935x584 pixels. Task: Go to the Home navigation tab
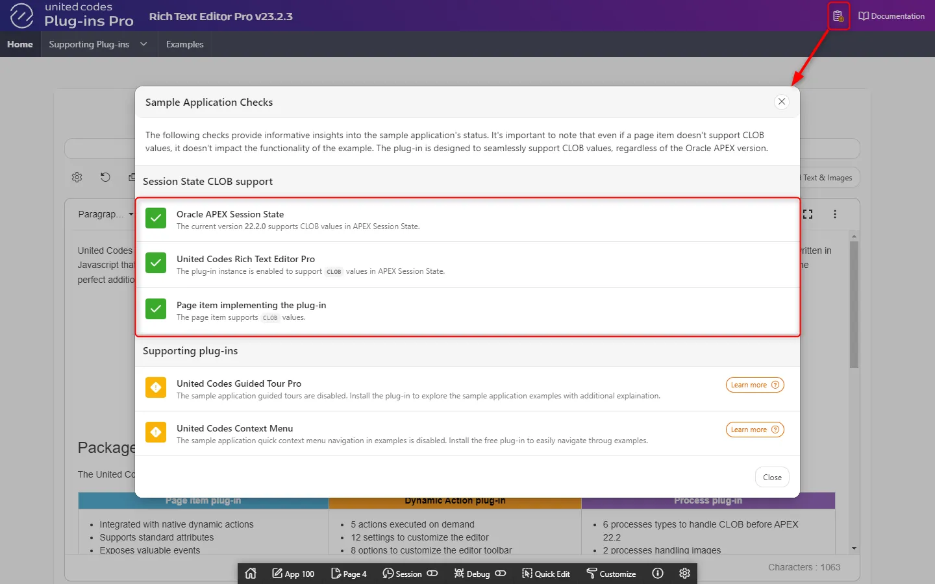tap(20, 44)
